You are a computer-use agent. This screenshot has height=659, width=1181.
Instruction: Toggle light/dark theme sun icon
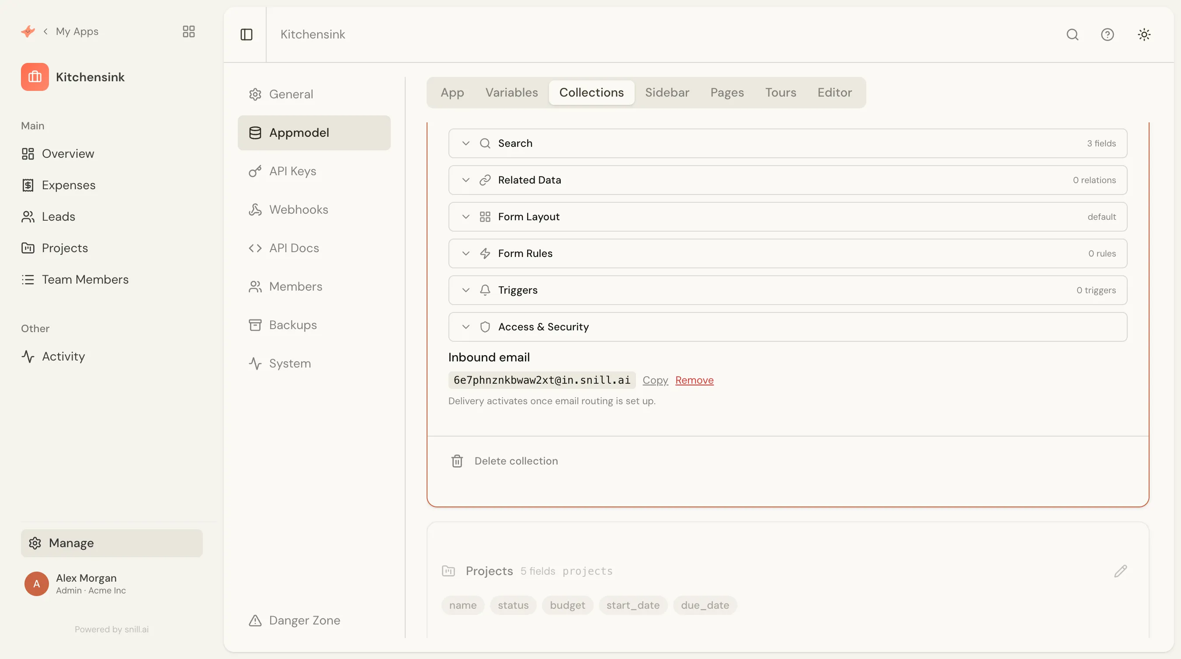click(1144, 35)
